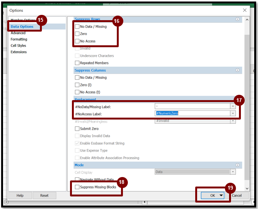The image size is (258, 209).
Task: Click the Suppress Columns section header
Action: 158,70
